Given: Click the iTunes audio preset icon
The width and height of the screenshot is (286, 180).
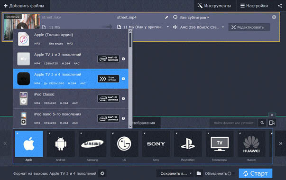Looking at the screenshot, I should (x=24, y=39).
